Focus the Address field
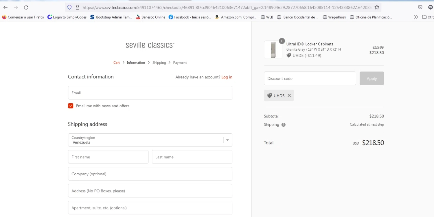This screenshot has height=217, width=434. click(x=150, y=191)
